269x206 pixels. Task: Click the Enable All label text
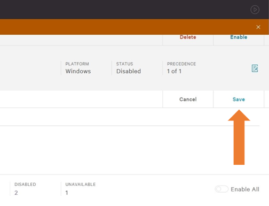245,189
